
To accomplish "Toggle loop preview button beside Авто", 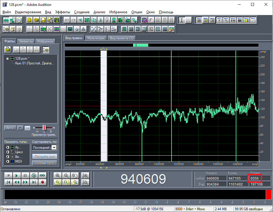I will (x=27, y=128).
